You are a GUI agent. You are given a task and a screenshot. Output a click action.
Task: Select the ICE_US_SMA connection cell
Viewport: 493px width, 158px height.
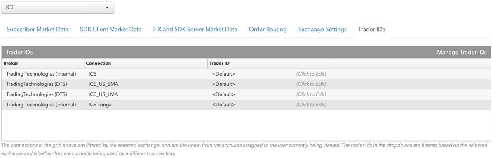click(146, 84)
